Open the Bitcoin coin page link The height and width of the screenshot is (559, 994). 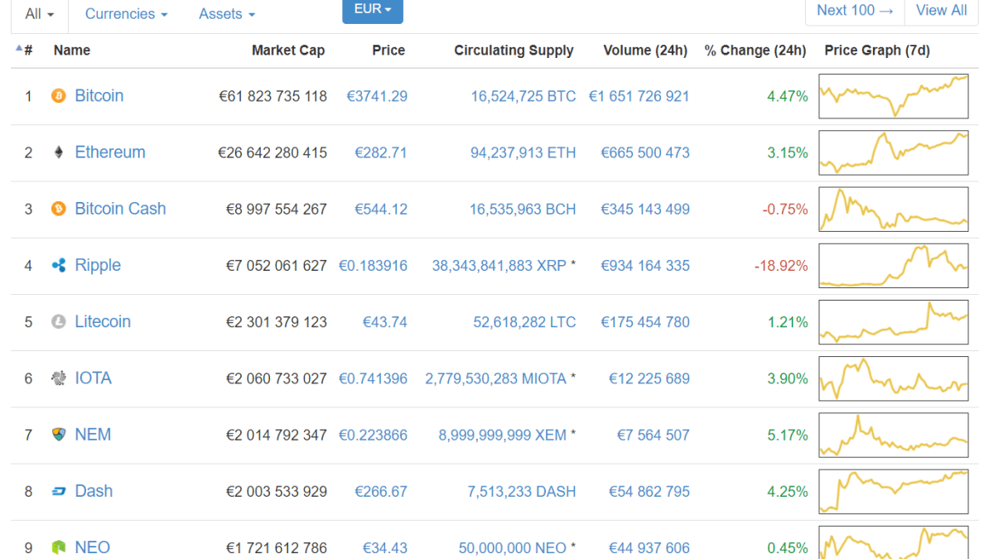pyautogui.click(x=99, y=96)
